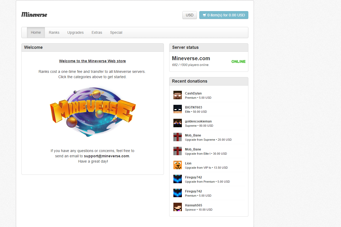Click the green ONLINE status text

tap(238, 62)
